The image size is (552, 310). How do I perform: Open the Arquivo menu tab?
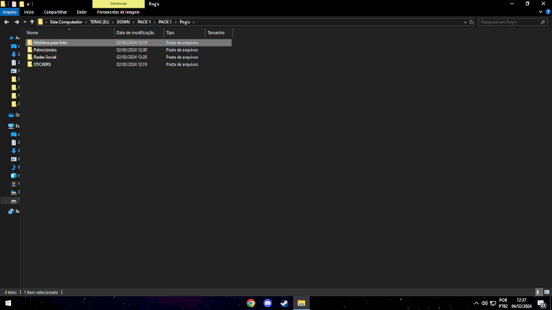click(10, 12)
